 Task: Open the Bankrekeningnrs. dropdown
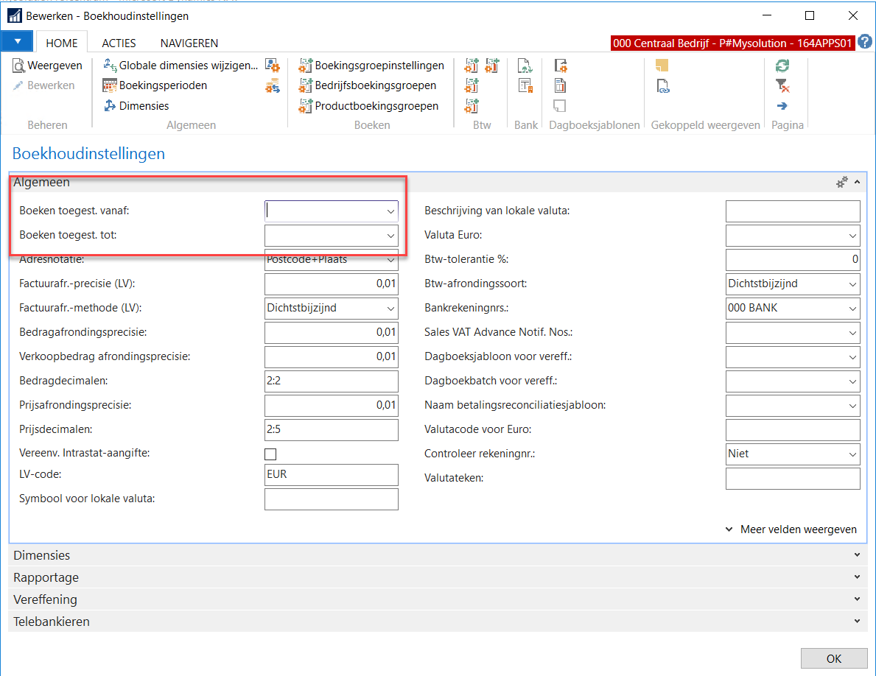coord(852,309)
